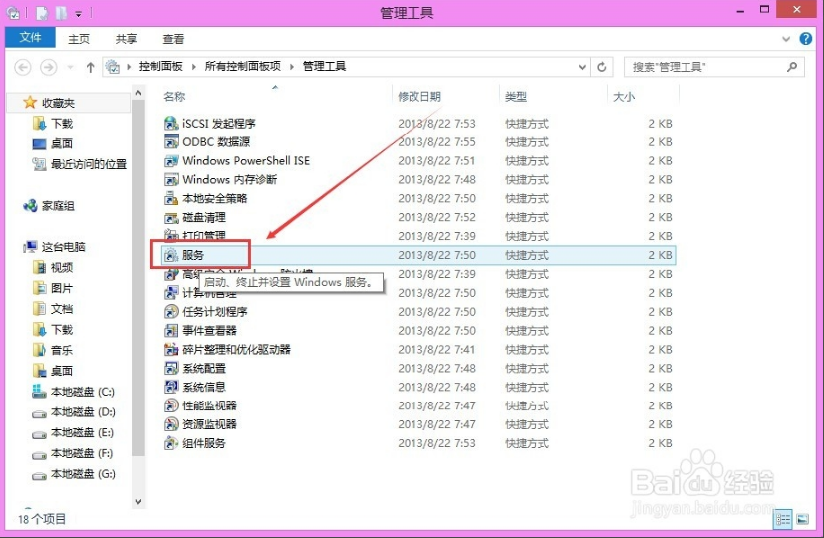Go up one folder level arrow
This screenshot has height=538, width=824.
tap(90, 67)
